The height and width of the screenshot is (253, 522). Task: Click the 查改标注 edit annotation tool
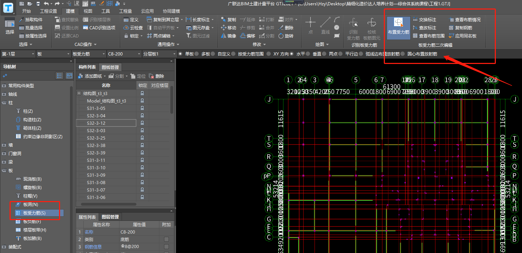click(x=424, y=28)
